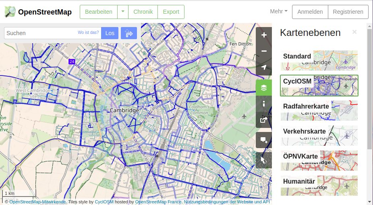
Task: Zoom out with the minus button
Action: point(264,51)
